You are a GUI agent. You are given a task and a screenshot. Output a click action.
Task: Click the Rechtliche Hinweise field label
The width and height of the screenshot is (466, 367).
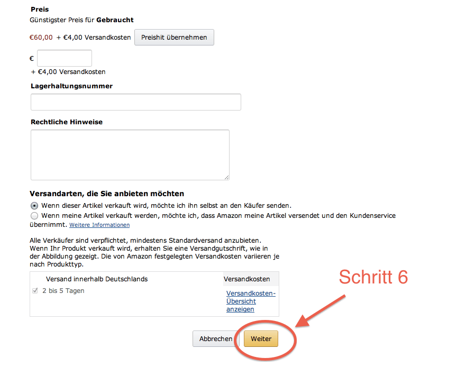point(67,122)
